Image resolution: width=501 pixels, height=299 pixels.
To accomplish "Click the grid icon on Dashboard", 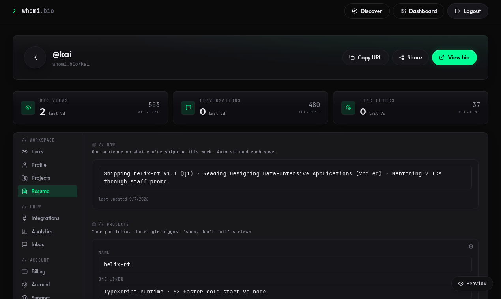I will pos(403,11).
